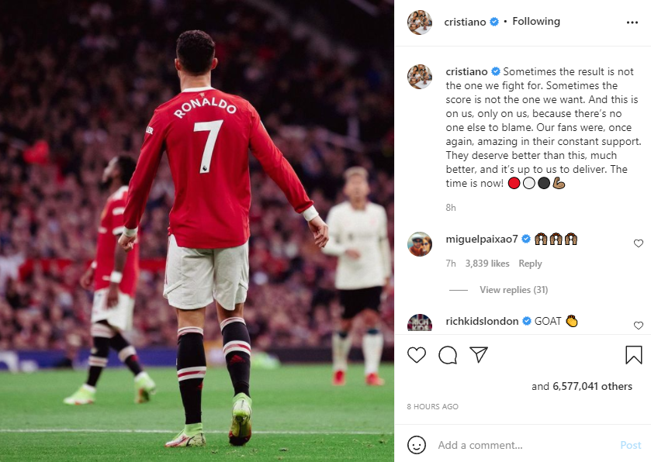
Task: Click the Following status button
Action: click(536, 21)
